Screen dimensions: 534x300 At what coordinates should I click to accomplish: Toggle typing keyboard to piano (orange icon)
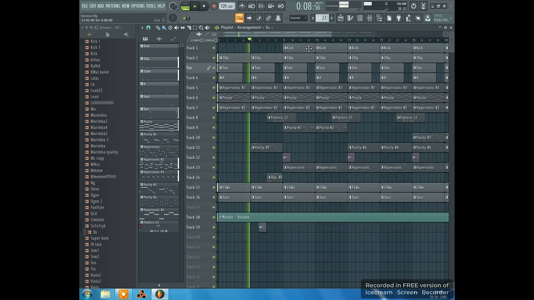click(239, 18)
